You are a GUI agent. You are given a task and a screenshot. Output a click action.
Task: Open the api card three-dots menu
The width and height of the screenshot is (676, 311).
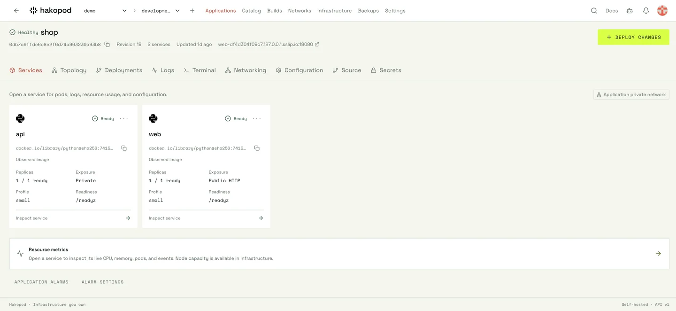(x=124, y=118)
